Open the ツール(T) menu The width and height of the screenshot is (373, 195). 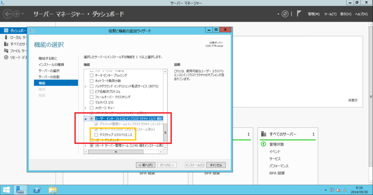pos(330,14)
